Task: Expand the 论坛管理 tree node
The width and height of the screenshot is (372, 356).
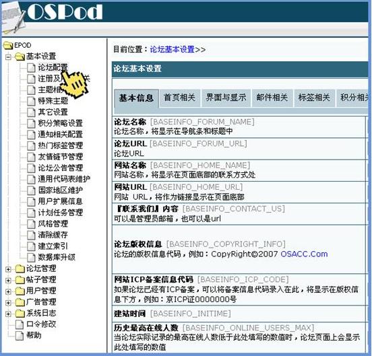Action: click(8, 269)
